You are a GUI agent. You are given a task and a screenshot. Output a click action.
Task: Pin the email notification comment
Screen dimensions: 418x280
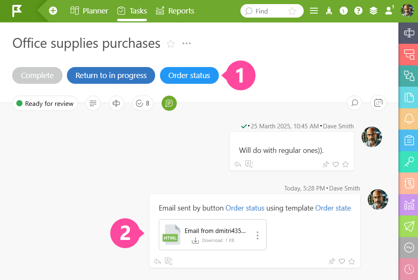(331, 261)
